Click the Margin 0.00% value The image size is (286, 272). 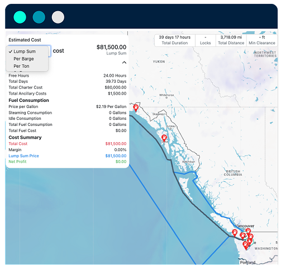(120, 150)
